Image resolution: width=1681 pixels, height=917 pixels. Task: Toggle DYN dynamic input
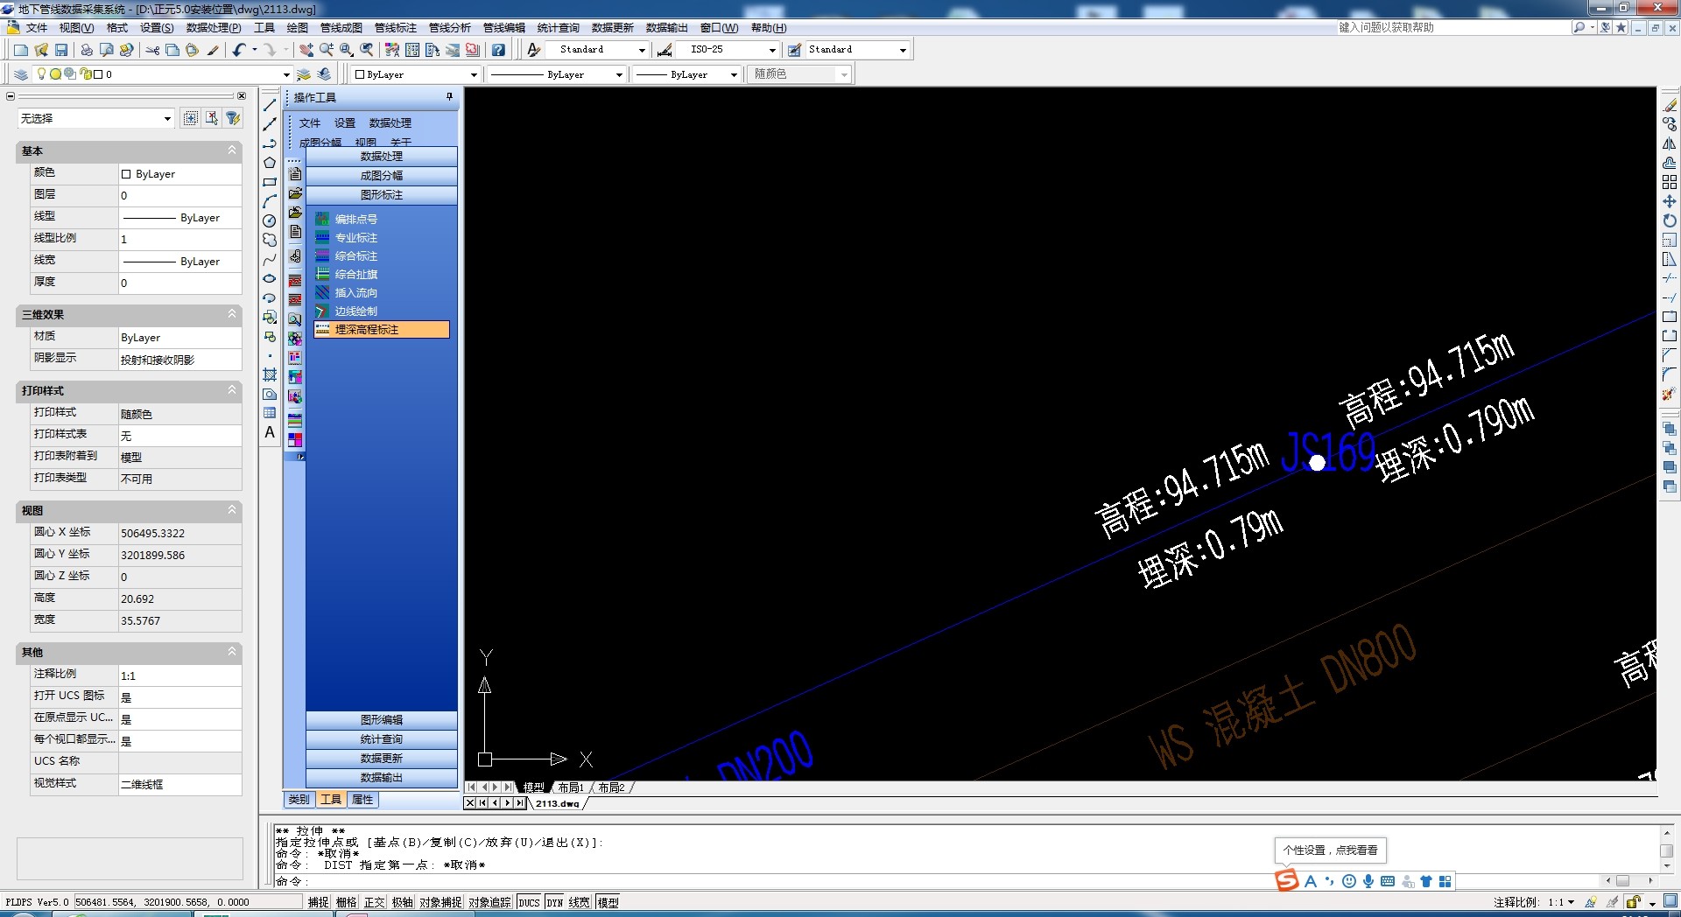point(554,902)
